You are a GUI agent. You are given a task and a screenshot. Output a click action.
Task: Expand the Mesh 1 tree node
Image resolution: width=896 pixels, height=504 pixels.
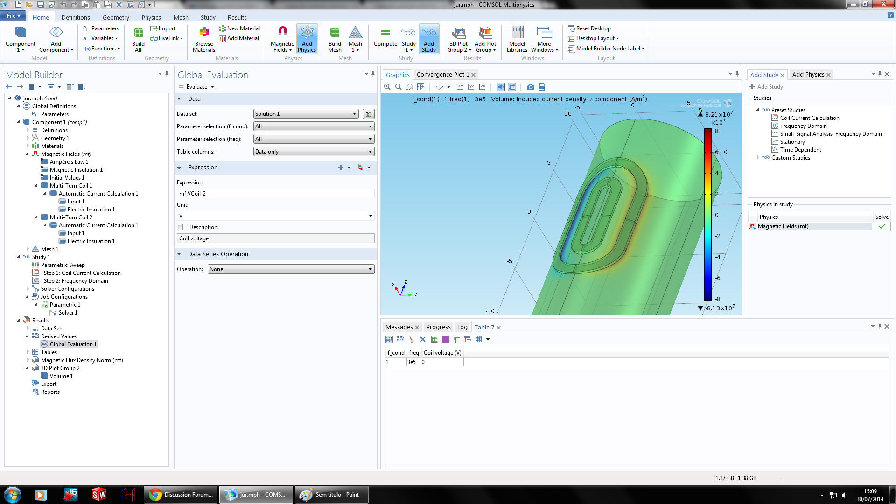click(28, 249)
